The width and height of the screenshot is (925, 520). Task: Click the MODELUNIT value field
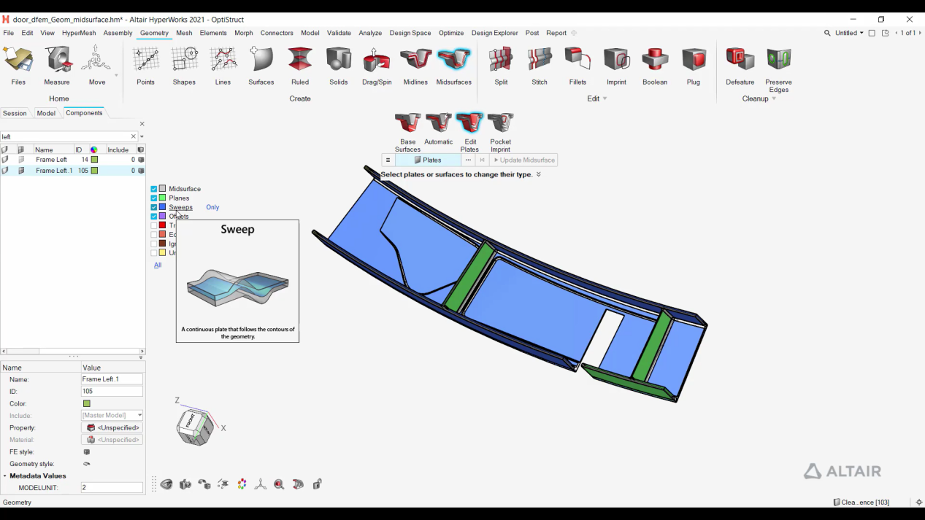click(x=112, y=488)
